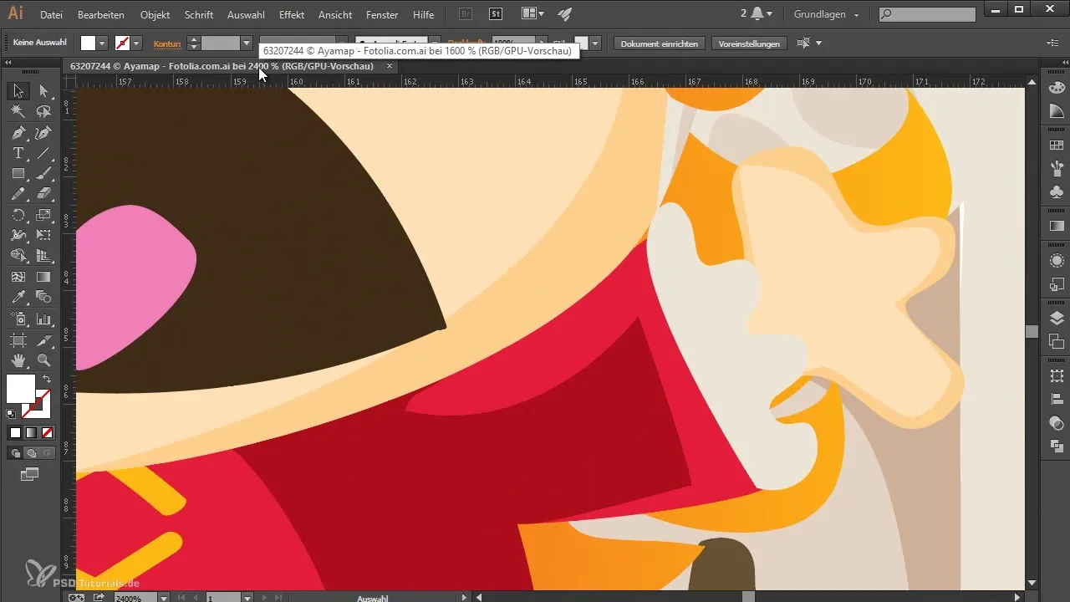Open the Fenster menu
1070x602 pixels.
click(x=383, y=15)
